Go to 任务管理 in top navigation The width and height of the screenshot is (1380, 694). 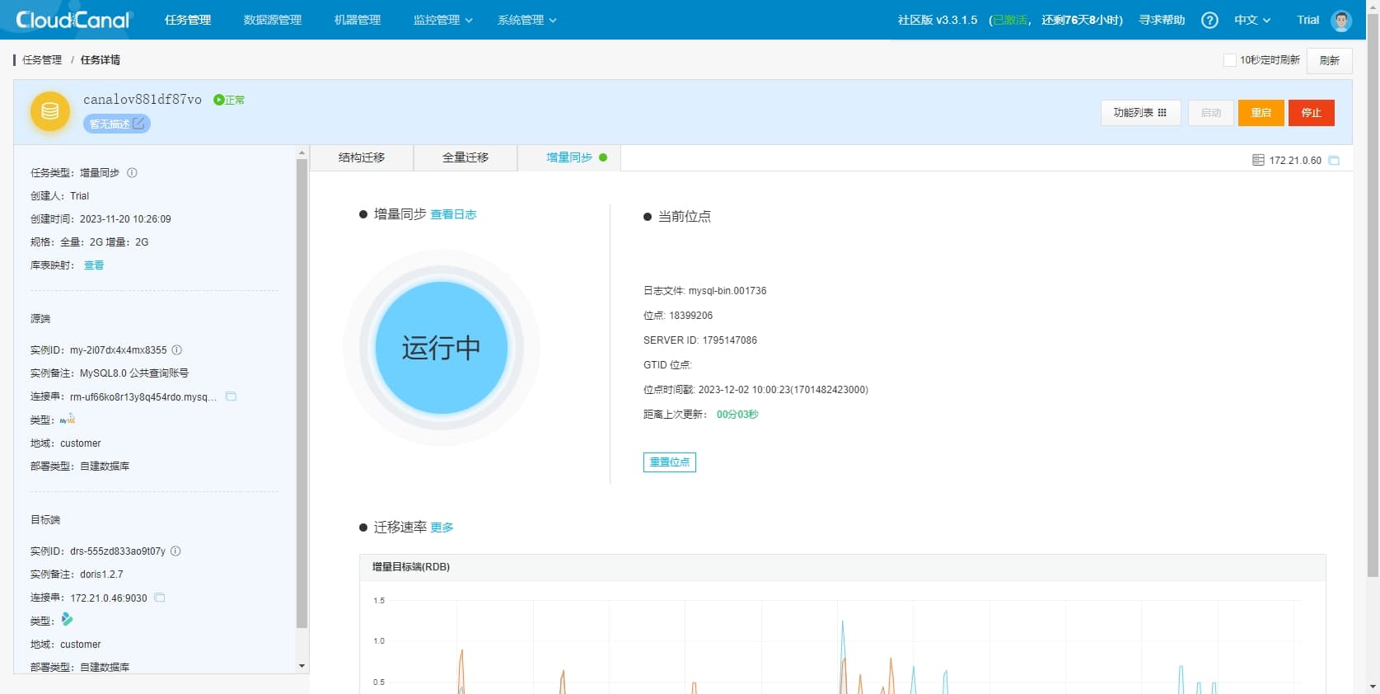[x=188, y=20]
